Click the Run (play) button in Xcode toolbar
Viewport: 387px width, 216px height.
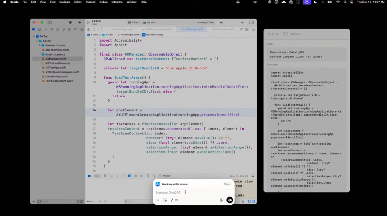80,22
